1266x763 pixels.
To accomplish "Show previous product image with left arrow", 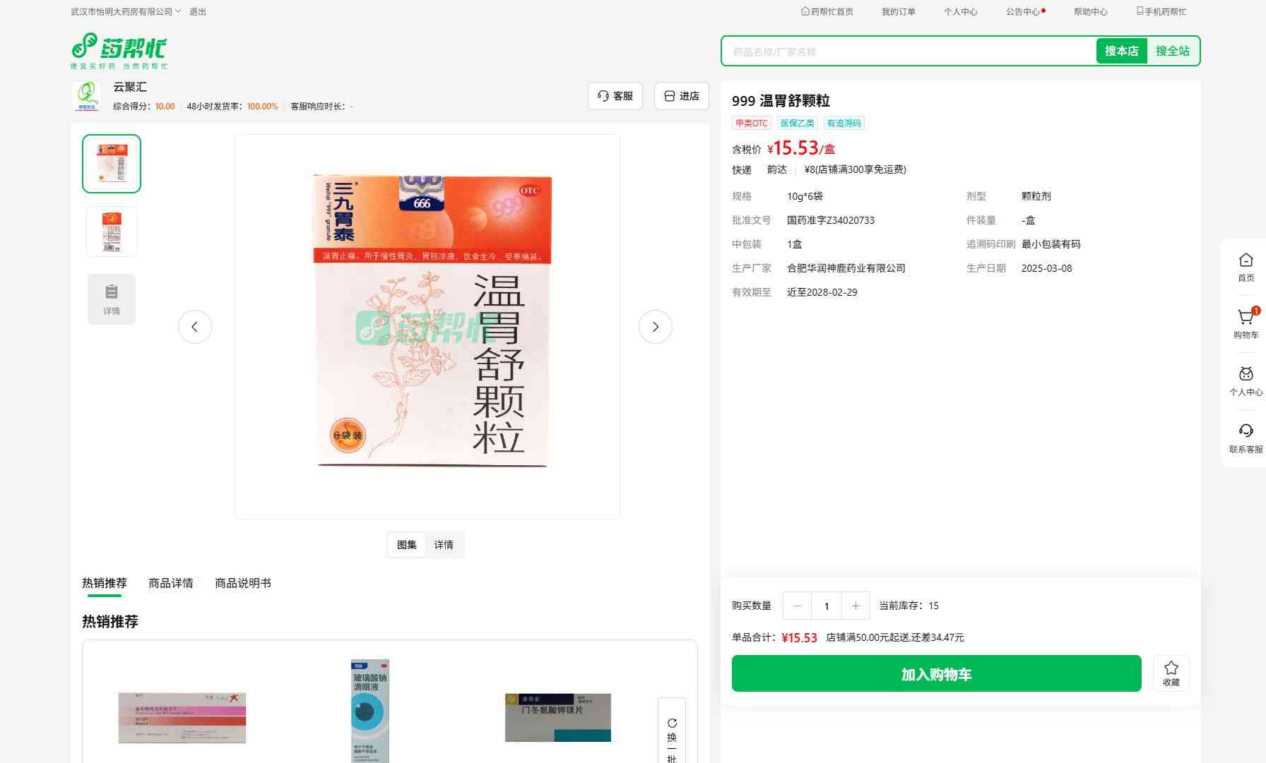I will pyautogui.click(x=195, y=327).
